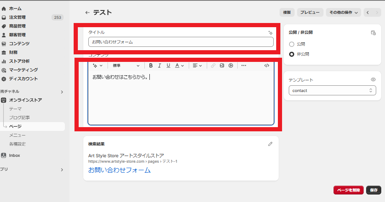Select the 公開 radio option

[291, 44]
